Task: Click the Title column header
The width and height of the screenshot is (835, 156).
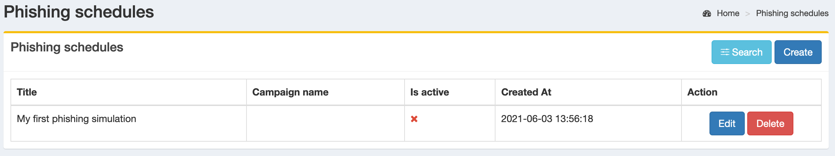Action: coord(27,92)
